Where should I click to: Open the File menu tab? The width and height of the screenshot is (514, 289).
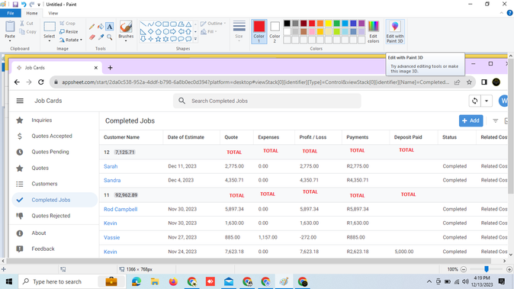point(11,13)
